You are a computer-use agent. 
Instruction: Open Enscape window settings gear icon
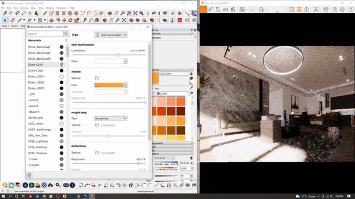342,9
